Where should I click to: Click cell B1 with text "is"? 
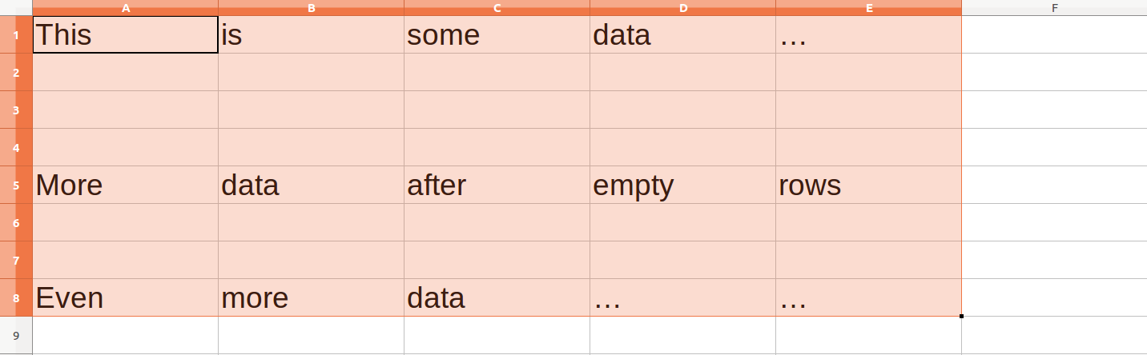tap(311, 35)
